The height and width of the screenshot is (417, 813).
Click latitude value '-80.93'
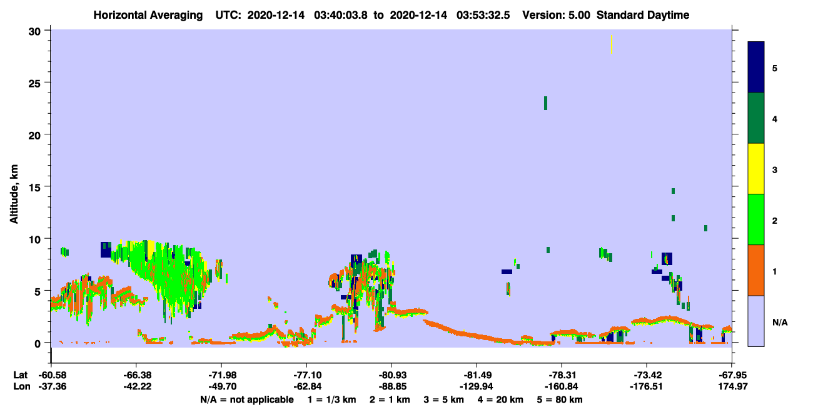tap(391, 375)
